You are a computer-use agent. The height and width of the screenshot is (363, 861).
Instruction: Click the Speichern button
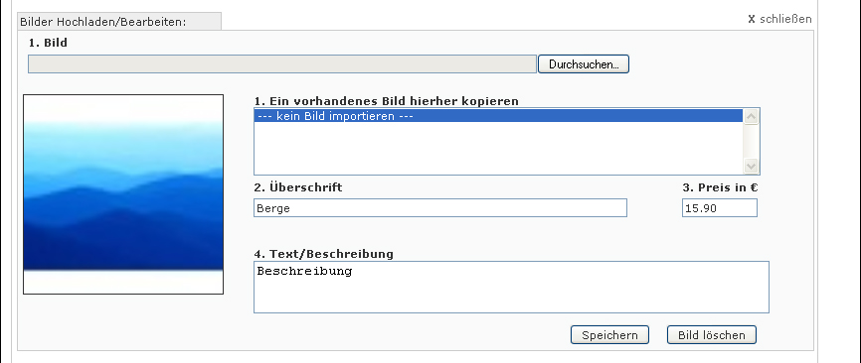click(609, 335)
